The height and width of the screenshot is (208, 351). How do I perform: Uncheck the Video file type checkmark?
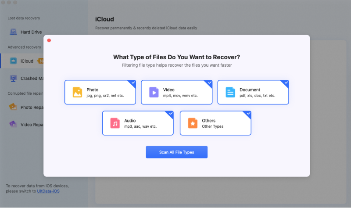tap(210, 82)
